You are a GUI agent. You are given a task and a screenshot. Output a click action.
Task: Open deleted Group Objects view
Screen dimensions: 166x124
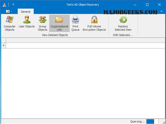43,23
